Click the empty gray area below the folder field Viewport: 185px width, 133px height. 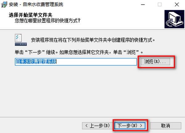92,91
